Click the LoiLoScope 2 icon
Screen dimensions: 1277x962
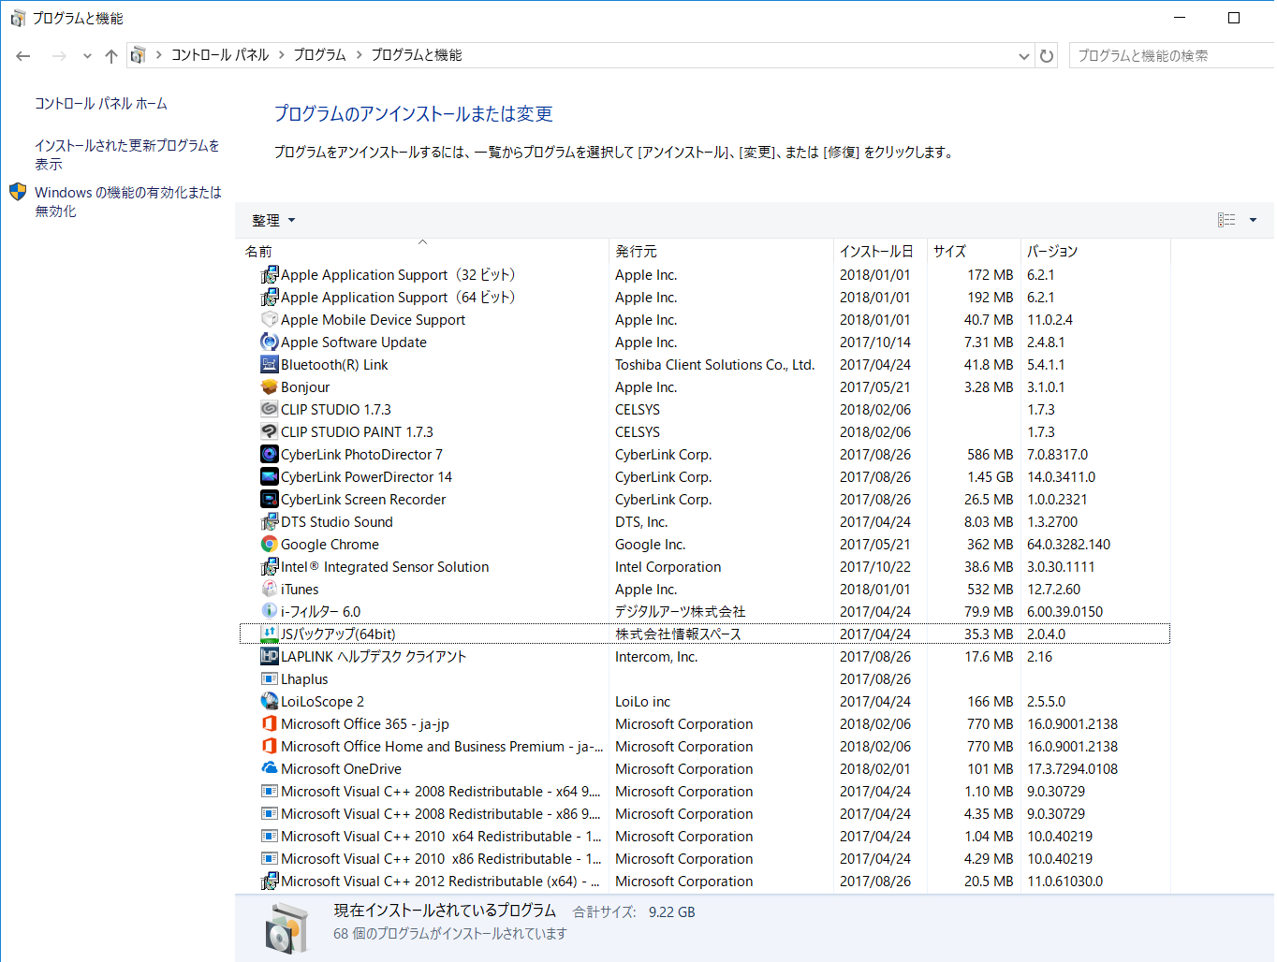[270, 702]
